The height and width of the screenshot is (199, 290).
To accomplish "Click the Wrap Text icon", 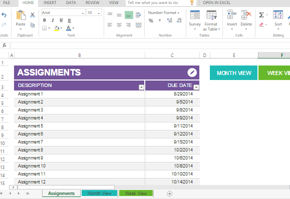I will coord(138,15).
